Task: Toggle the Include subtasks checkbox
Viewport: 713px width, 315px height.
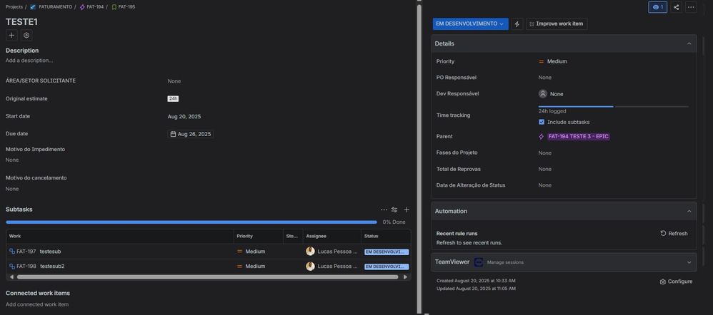Action: click(x=542, y=122)
